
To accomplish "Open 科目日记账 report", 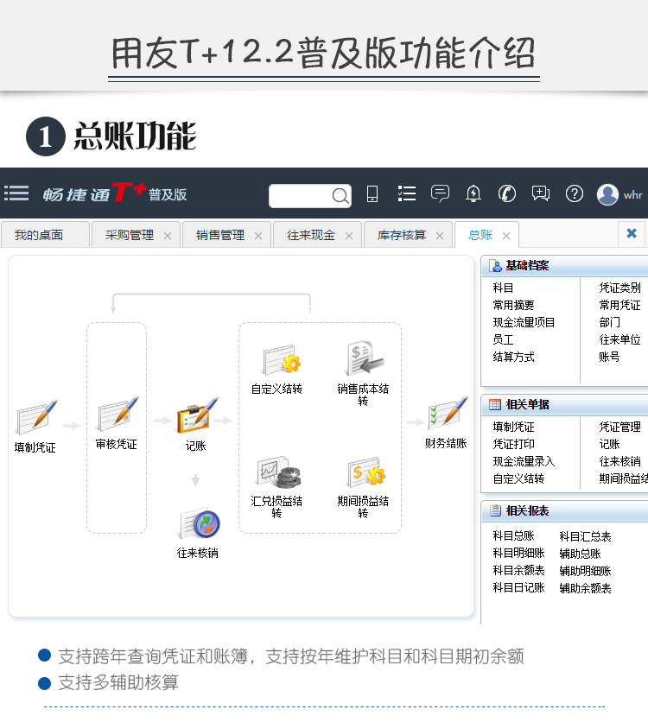I will click(x=518, y=587).
